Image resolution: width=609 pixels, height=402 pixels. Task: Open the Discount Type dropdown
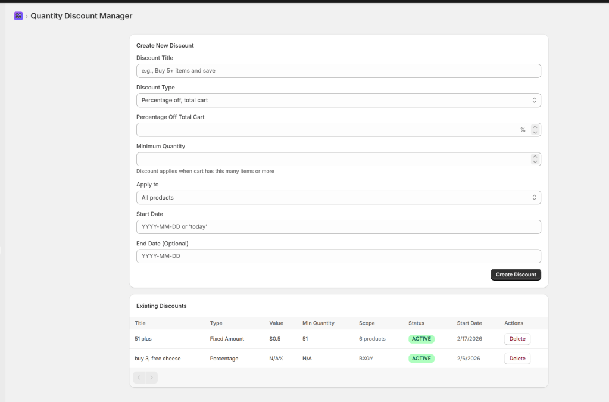tap(338, 100)
